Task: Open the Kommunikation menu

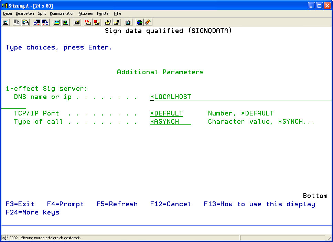Action: [x=62, y=13]
